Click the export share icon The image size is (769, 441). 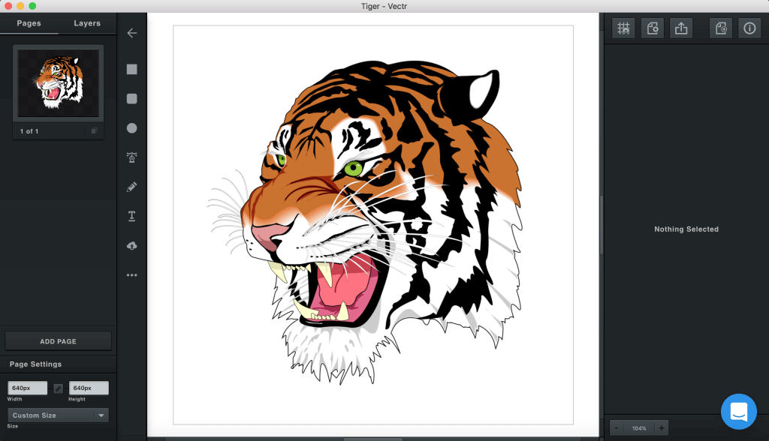coord(681,28)
